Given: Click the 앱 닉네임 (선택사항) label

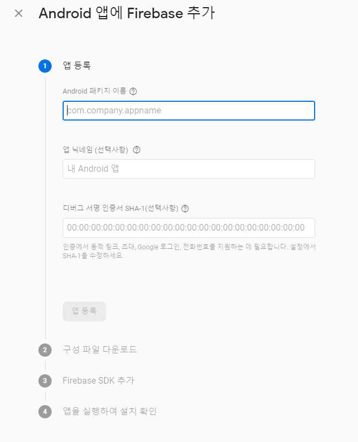Looking at the screenshot, I should click(x=96, y=149).
